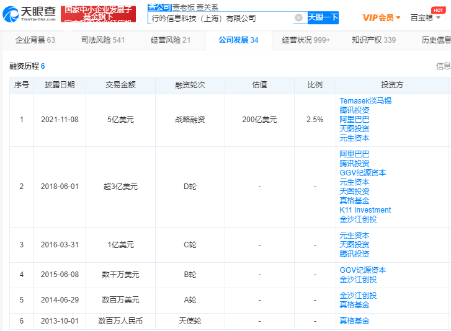Click the 天眼一下 search button
451x331 pixels.
click(323, 17)
